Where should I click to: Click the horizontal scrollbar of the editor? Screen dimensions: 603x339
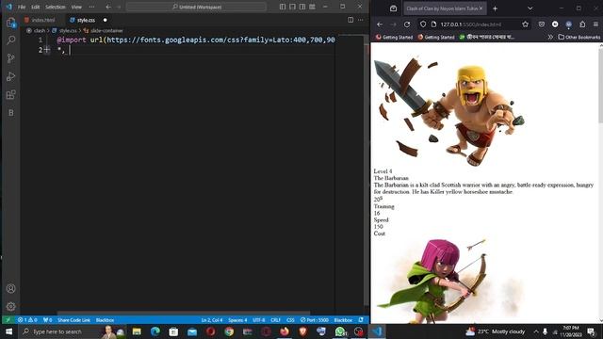tap(184, 314)
